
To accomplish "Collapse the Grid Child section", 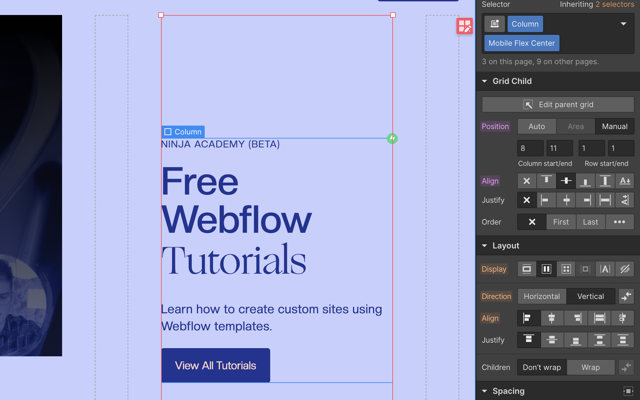I will pyautogui.click(x=484, y=81).
